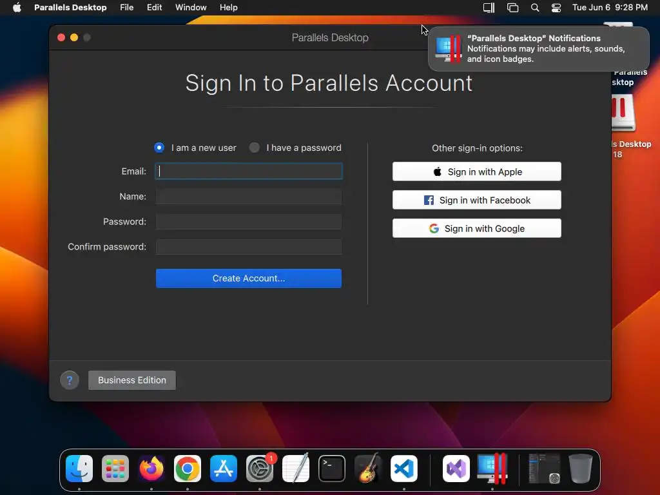Screen dimensions: 660x495
Task: Click into the Name field
Action: tap(249, 197)
